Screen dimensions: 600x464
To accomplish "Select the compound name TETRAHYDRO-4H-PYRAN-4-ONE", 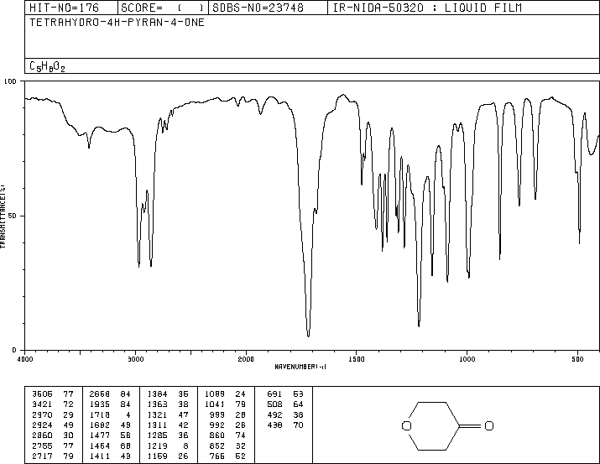I will click(117, 22).
